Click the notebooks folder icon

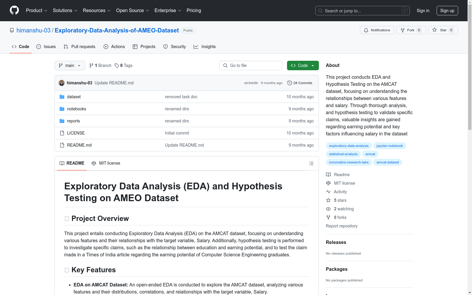[x=62, y=109]
